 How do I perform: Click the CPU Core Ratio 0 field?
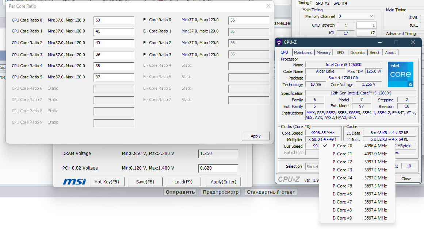[114, 20]
